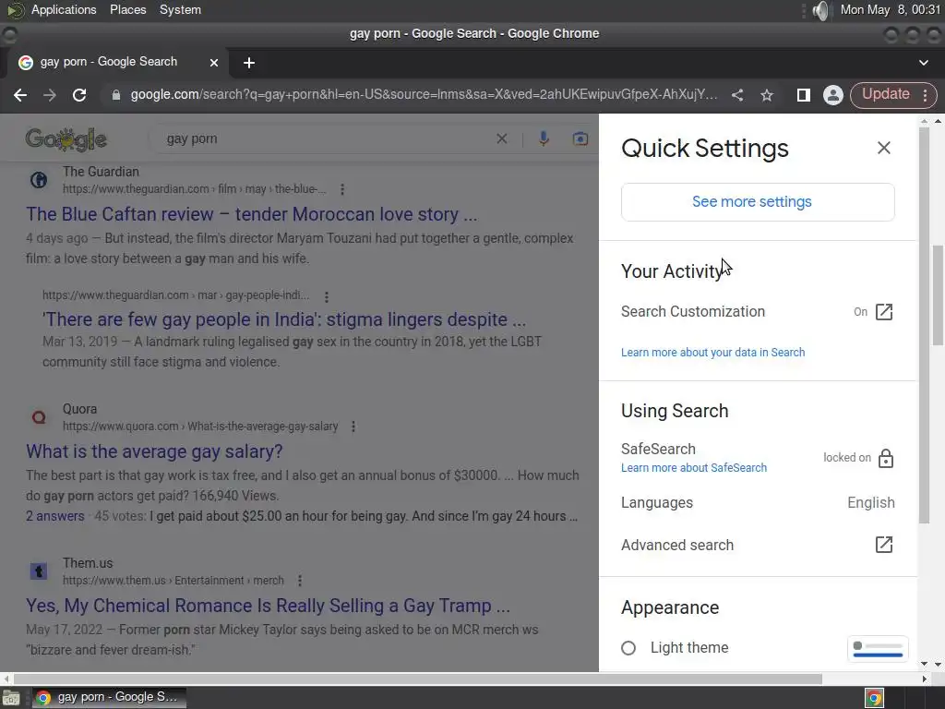The width and height of the screenshot is (945, 709).
Task: Click the Them.us favicon
Action: click(39, 571)
